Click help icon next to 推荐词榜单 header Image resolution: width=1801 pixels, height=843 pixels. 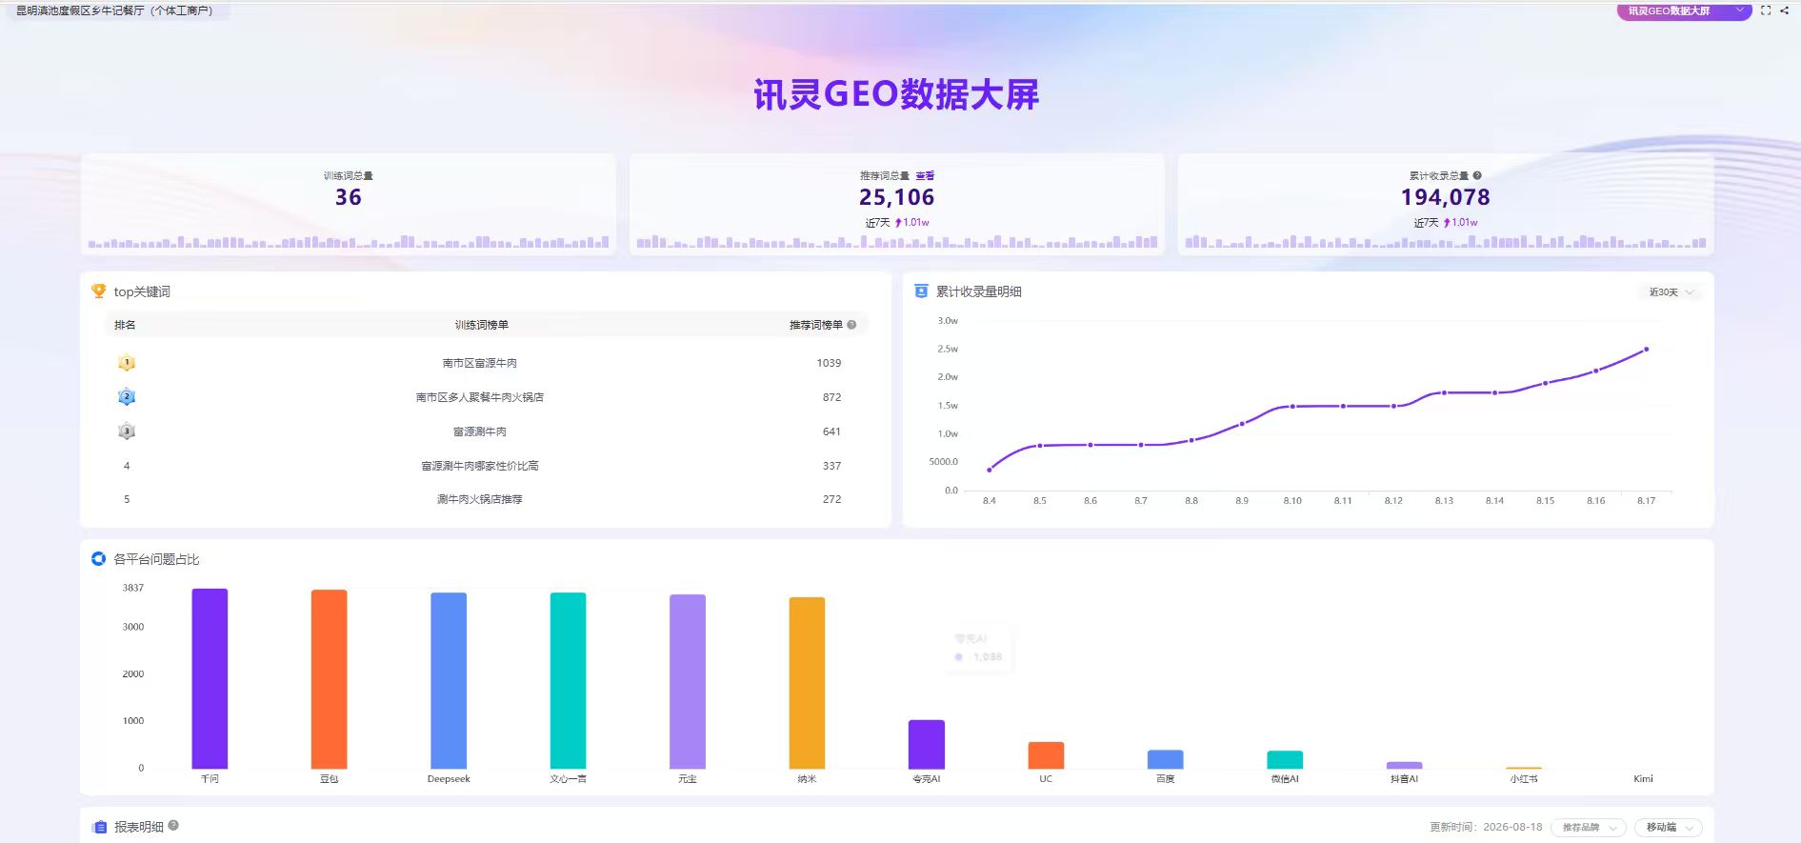(x=851, y=325)
